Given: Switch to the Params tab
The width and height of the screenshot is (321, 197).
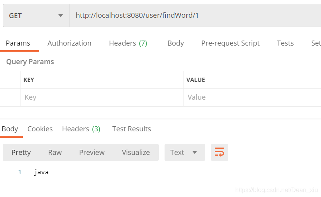Looking at the screenshot, I should (x=18, y=43).
